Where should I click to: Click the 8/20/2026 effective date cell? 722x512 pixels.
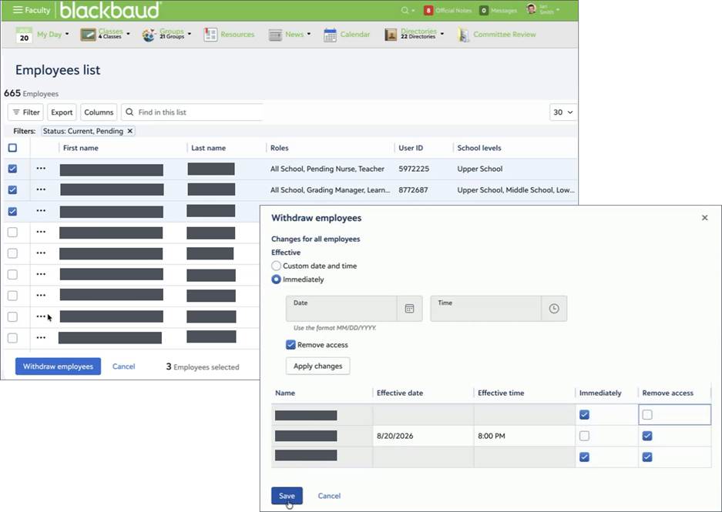click(423, 436)
